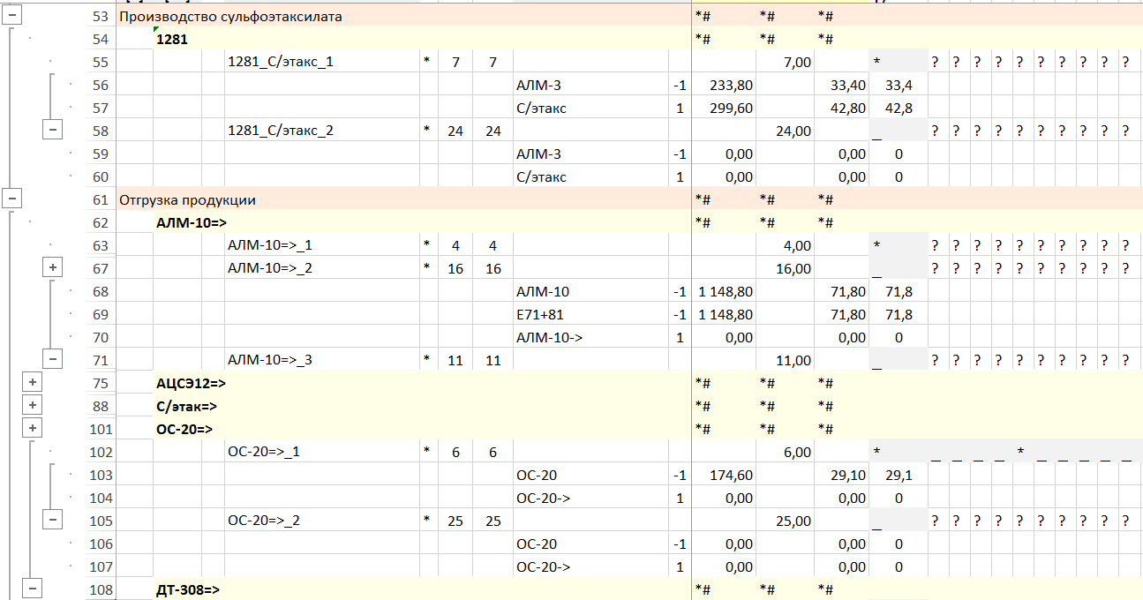
Task: Expand the ОС-20=> group at row 101
Action: pos(33,429)
